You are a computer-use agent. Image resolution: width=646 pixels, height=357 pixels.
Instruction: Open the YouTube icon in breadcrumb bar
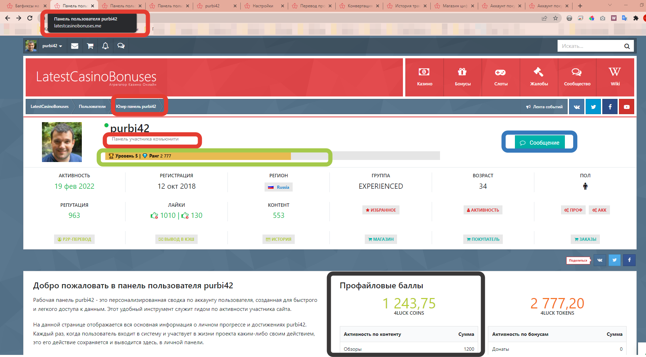pos(627,107)
